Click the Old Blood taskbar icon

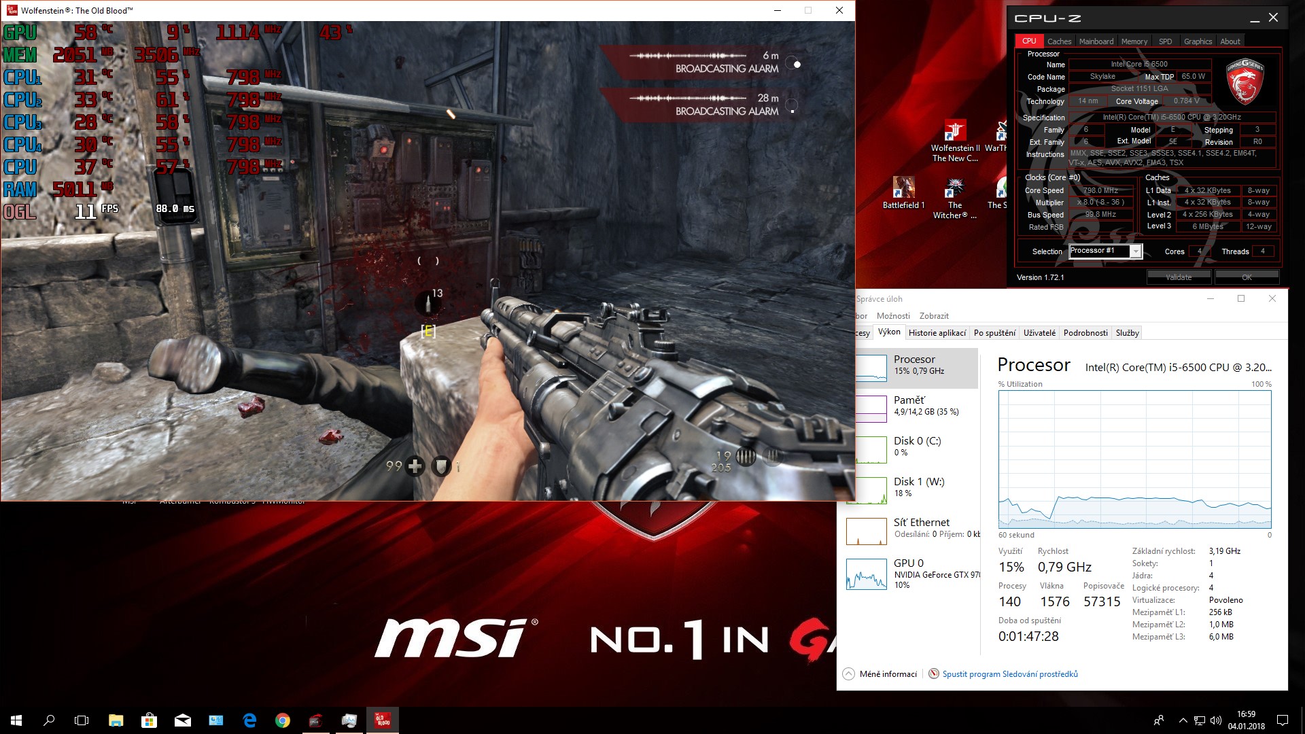382,720
